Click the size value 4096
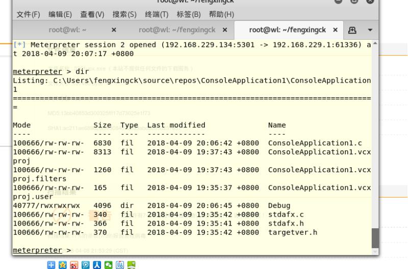 [103, 206]
